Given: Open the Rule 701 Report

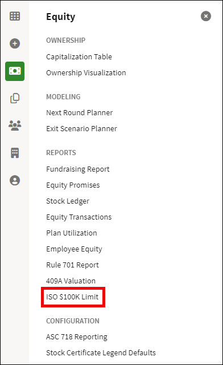Looking at the screenshot, I should click(x=72, y=265).
